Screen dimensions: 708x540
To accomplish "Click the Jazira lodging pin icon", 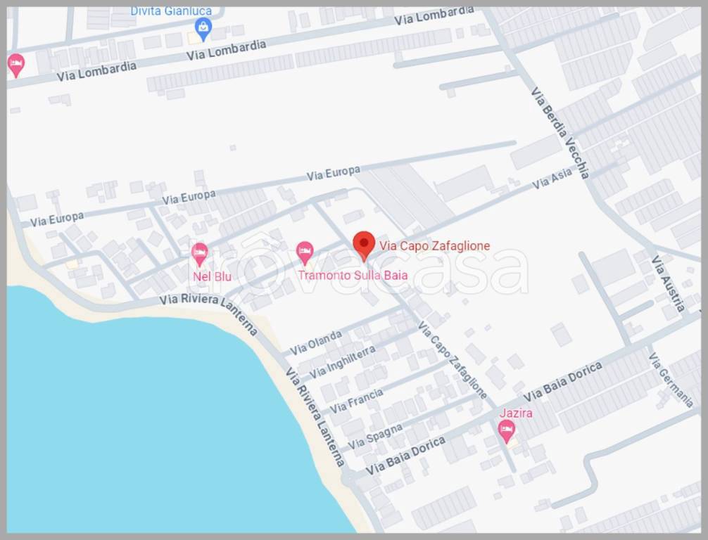I will pyautogui.click(x=507, y=431).
